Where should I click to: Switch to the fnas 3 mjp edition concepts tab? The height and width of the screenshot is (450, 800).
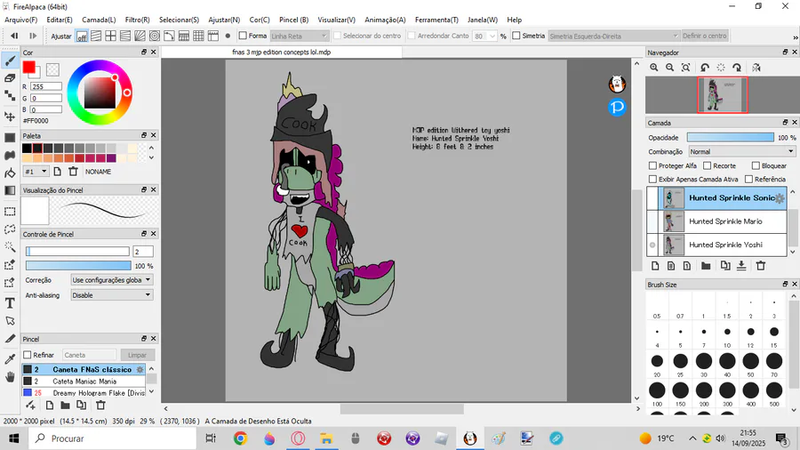[282, 52]
